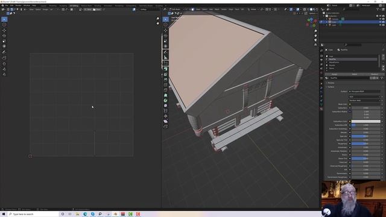
Task: Select the Pinch tool in the UV editor toolbar
Action: point(4,74)
